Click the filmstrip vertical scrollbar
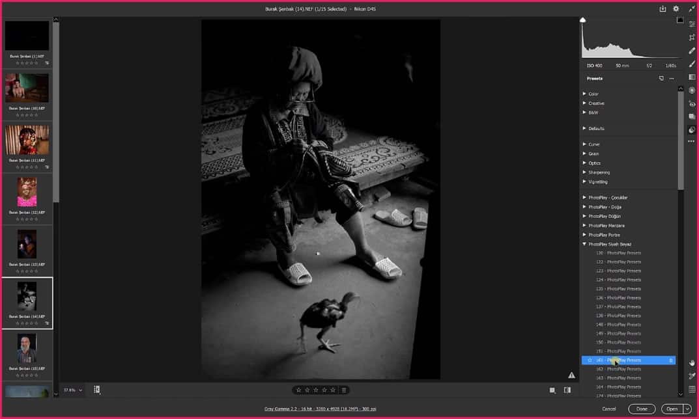The width and height of the screenshot is (699, 419). pos(56,111)
